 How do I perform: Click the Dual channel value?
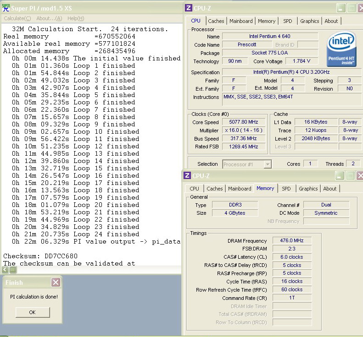(326, 205)
